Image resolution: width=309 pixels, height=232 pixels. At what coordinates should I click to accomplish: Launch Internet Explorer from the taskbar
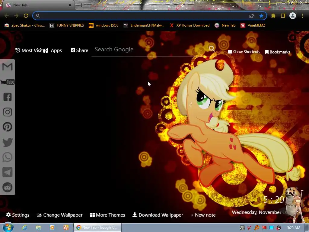[x=24, y=227]
